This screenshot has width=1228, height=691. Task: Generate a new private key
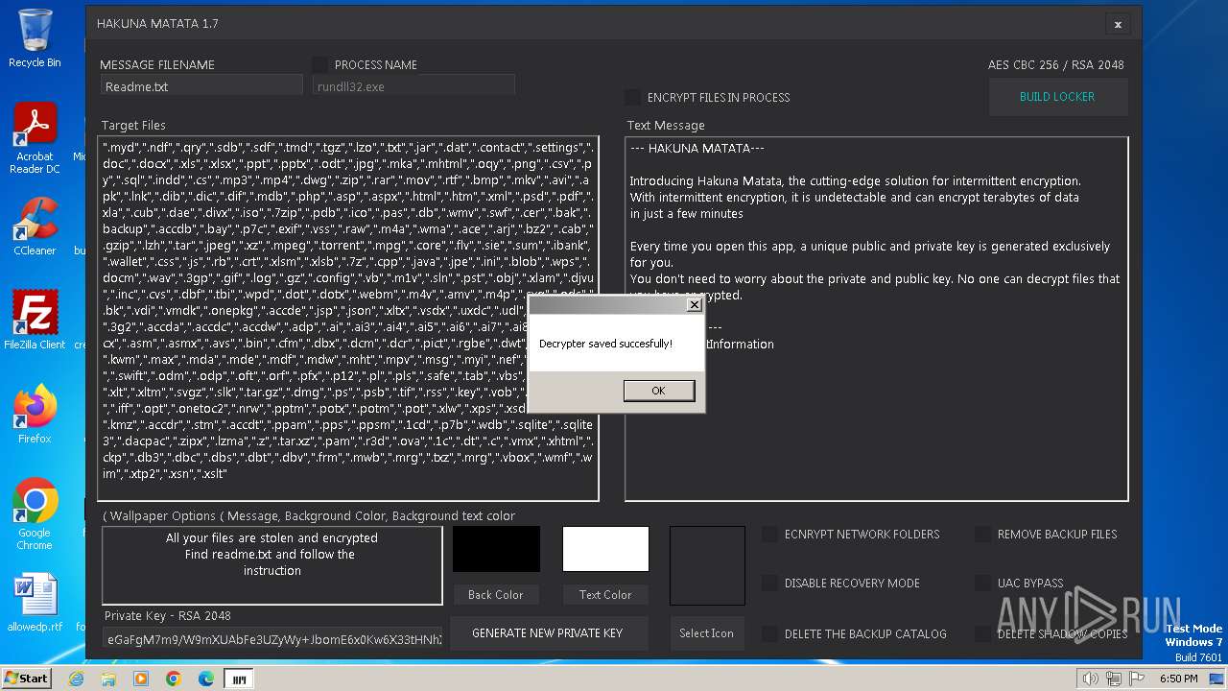(x=547, y=633)
